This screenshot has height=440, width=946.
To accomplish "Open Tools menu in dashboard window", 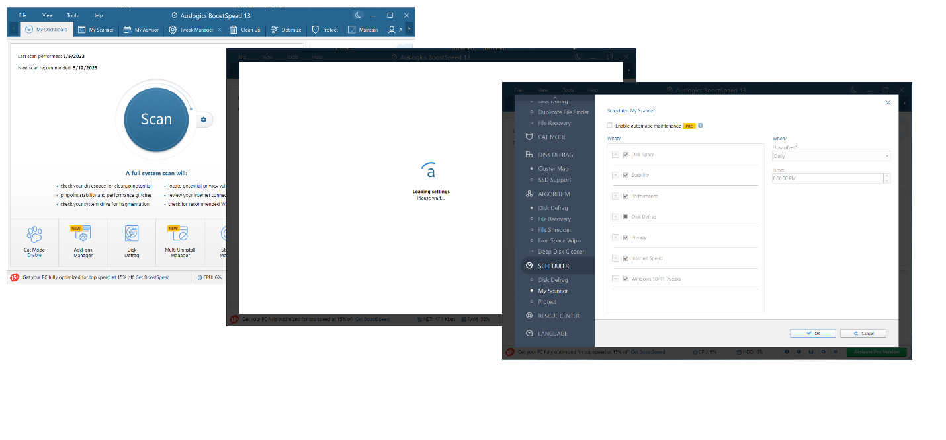I will 73,15.
